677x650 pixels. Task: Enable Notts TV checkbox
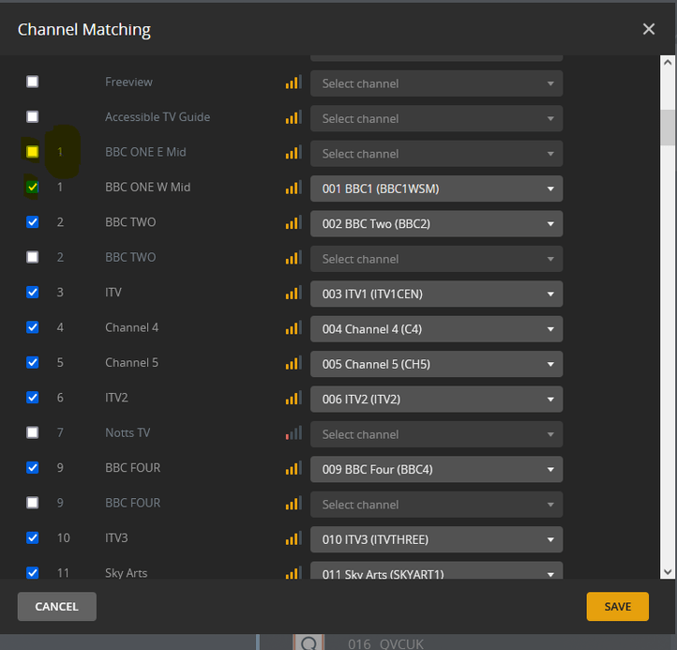[33, 432]
